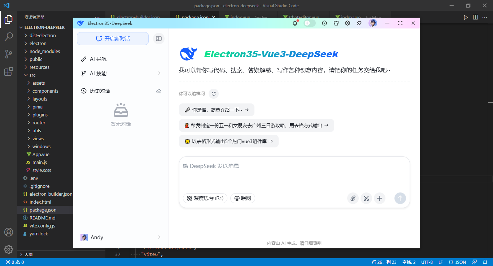The height and width of the screenshot is (266, 493).
Task: Click the DeepSeek whale logo in titlebar
Action: pyautogui.click(x=80, y=23)
